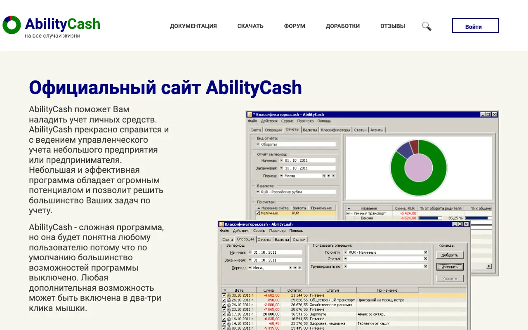Click next-period arrow in Reports window
Image resolution: width=528 pixels, height=330 pixels.
[333, 176]
